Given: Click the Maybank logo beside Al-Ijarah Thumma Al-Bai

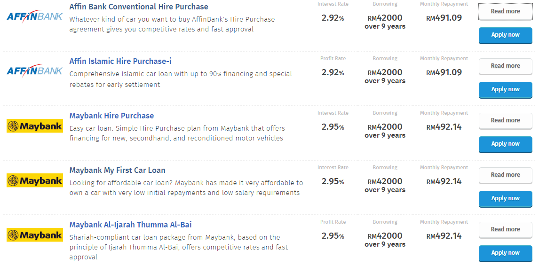Looking at the screenshot, I should 35,235.
